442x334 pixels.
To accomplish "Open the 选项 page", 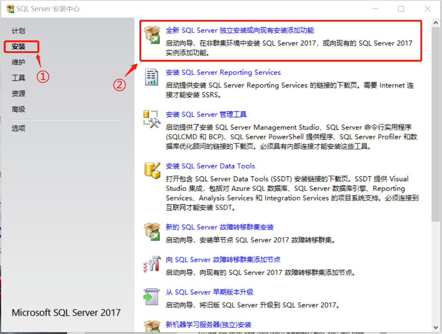I will (18, 128).
